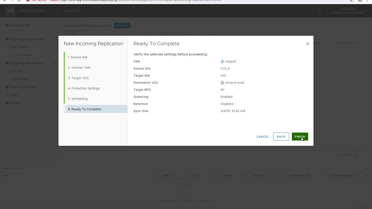Sort by Task column header
Image resolution: width=372 pixels, height=209 pixels.
tap(6, 176)
